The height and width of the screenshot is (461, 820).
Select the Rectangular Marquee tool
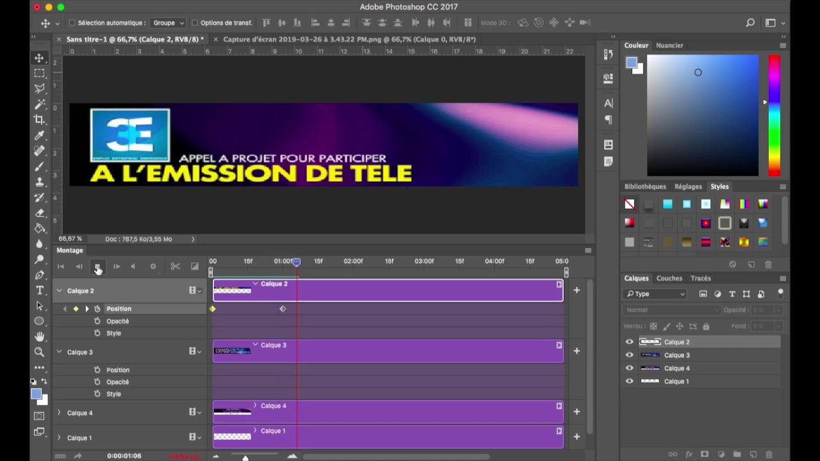[x=39, y=73]
